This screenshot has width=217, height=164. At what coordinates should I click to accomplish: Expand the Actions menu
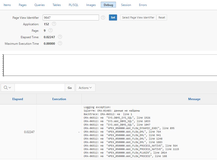pos(85,88)
